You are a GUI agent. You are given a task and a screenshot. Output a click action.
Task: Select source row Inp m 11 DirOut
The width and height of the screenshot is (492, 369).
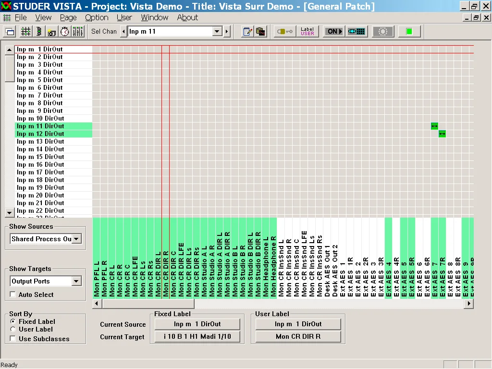tap(54, 126)
